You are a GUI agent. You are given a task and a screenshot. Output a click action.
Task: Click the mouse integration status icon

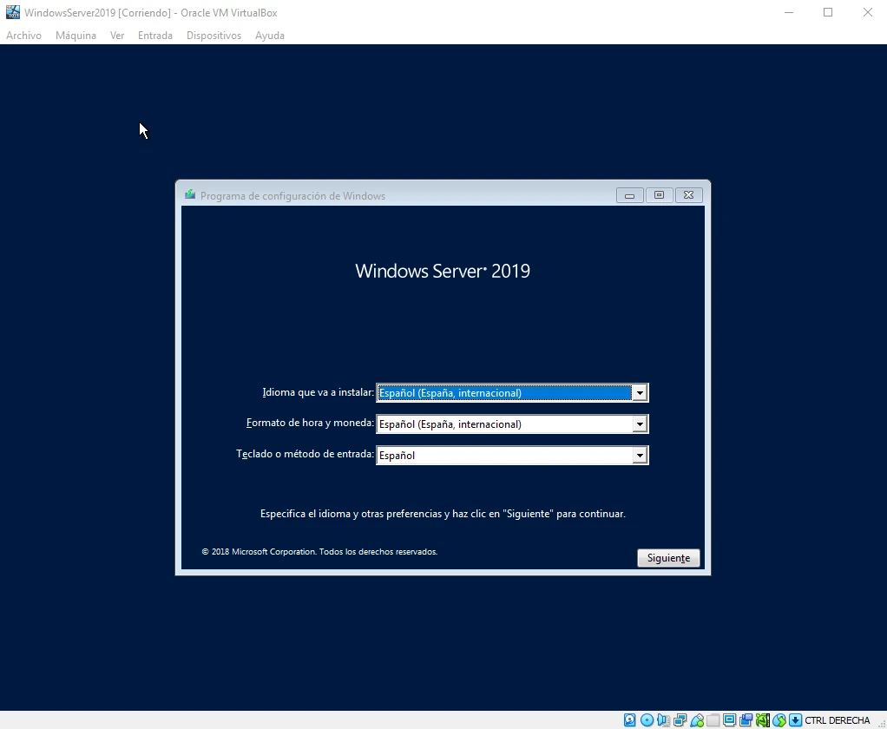779,720
